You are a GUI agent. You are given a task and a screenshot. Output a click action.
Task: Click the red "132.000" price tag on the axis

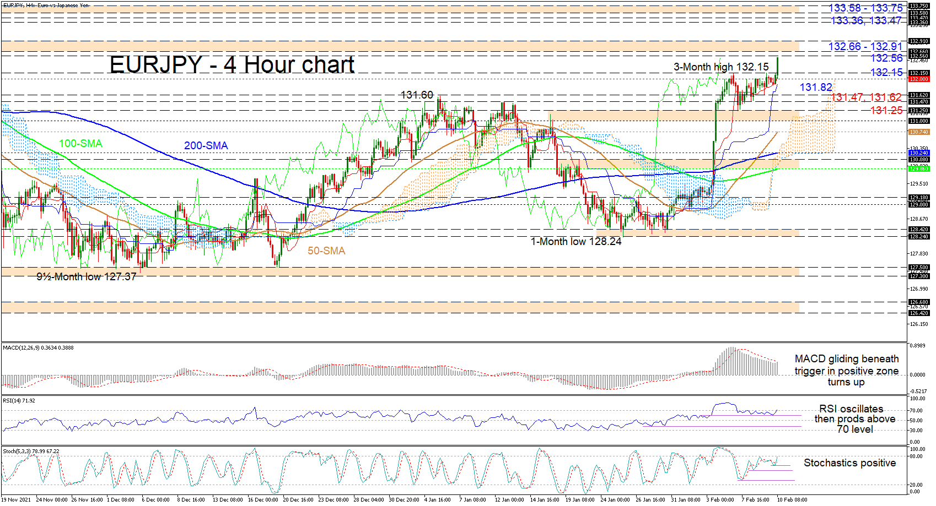pyautogui.click(x=919, y=79)
